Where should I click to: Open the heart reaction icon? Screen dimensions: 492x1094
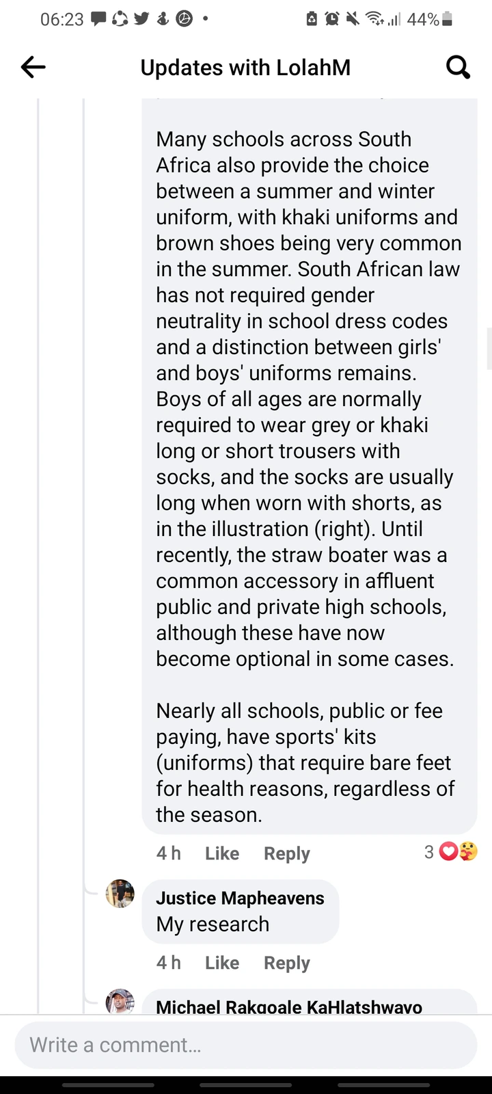tap(448, 852)
